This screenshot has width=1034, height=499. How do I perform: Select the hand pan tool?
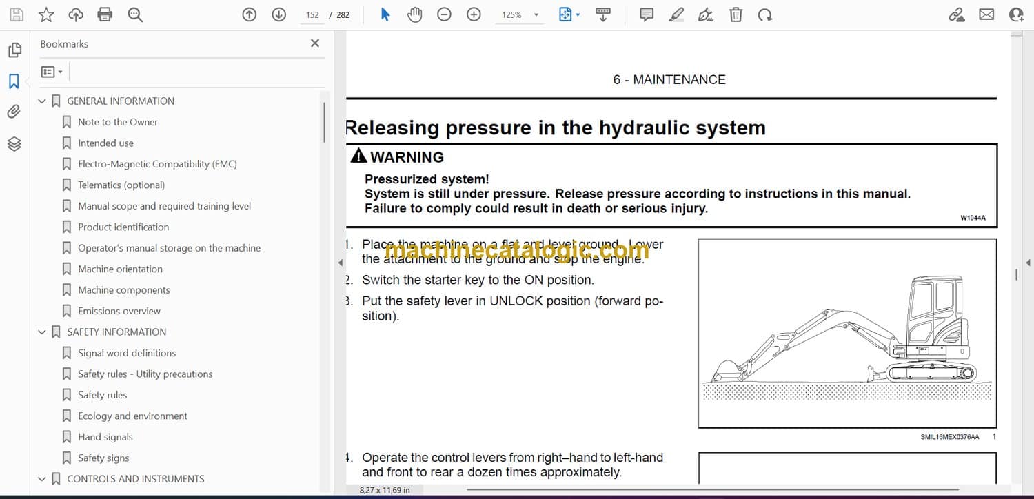point(414,14)
